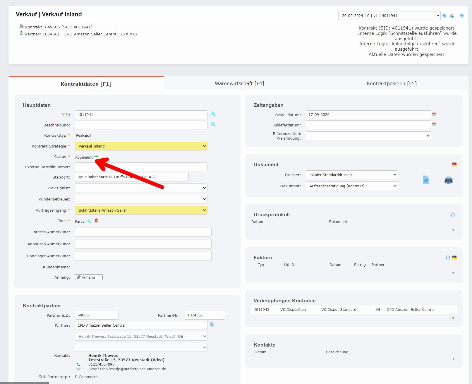Open the Auftragseingang dropdown

[x=141, y=210]
